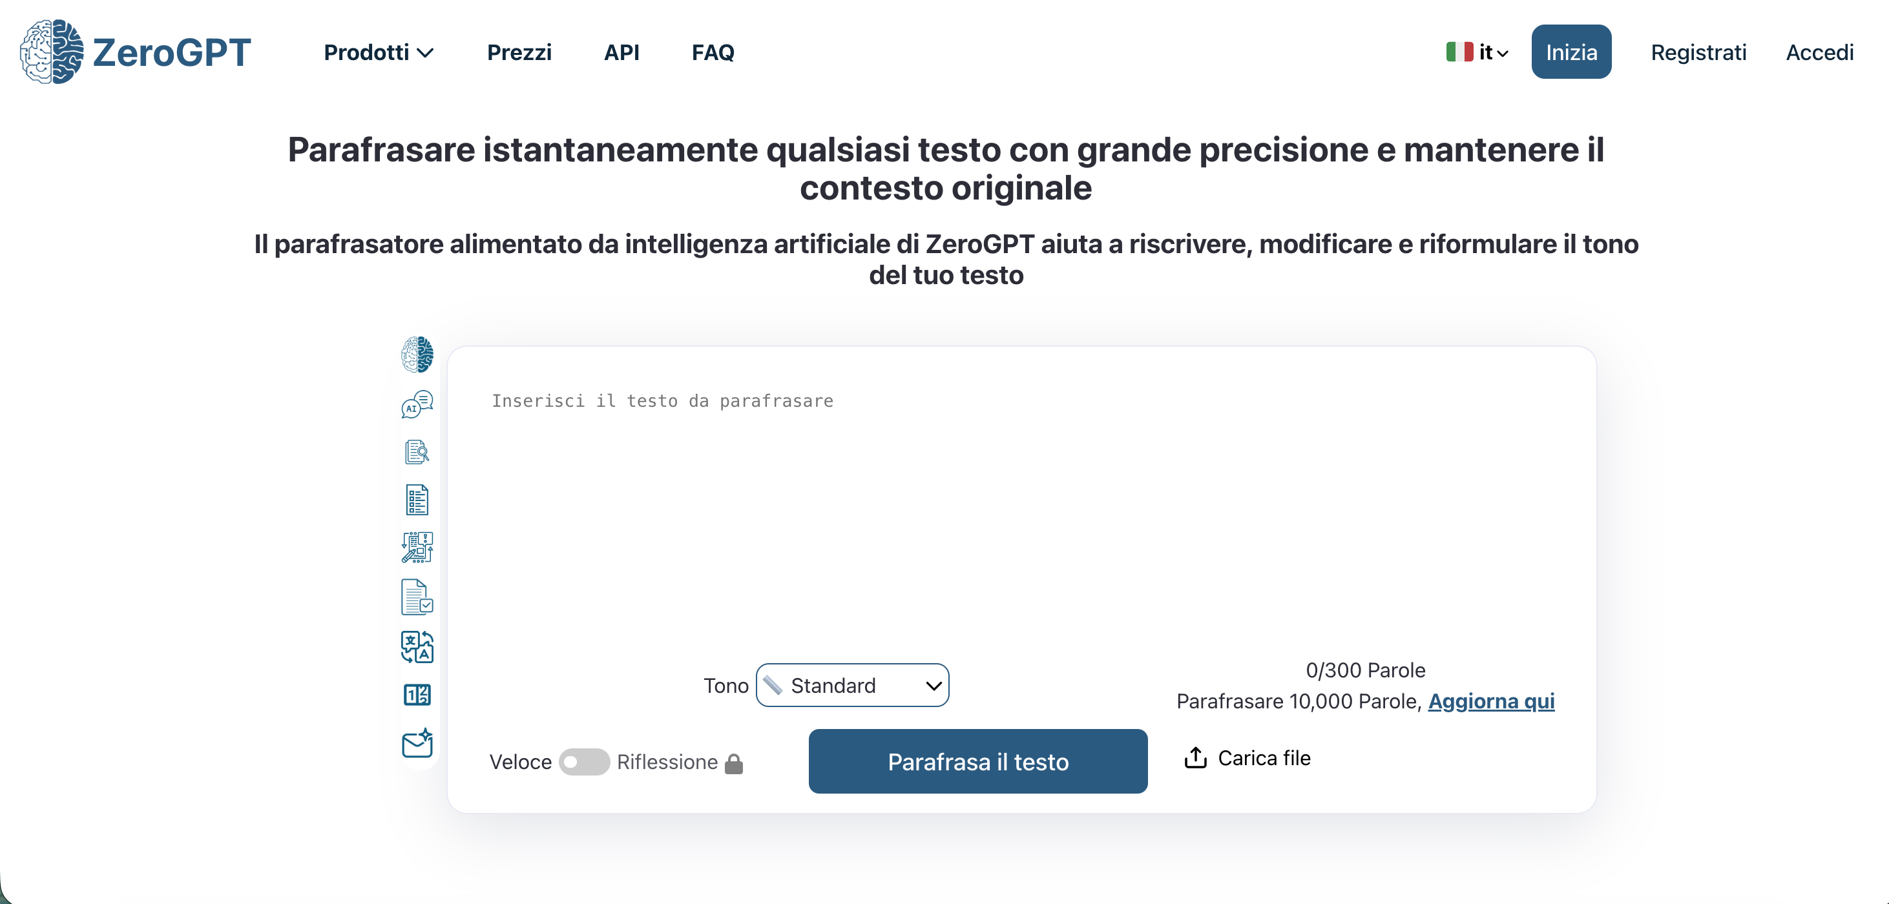Viewport: 1889px width, 904px height.
Task: Go to the Prezzi page
Action: click(519, 52)
